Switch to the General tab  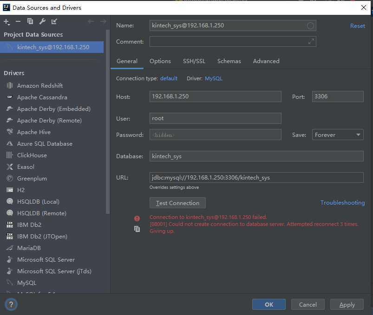pyautogui.click(x=127, y=61)
